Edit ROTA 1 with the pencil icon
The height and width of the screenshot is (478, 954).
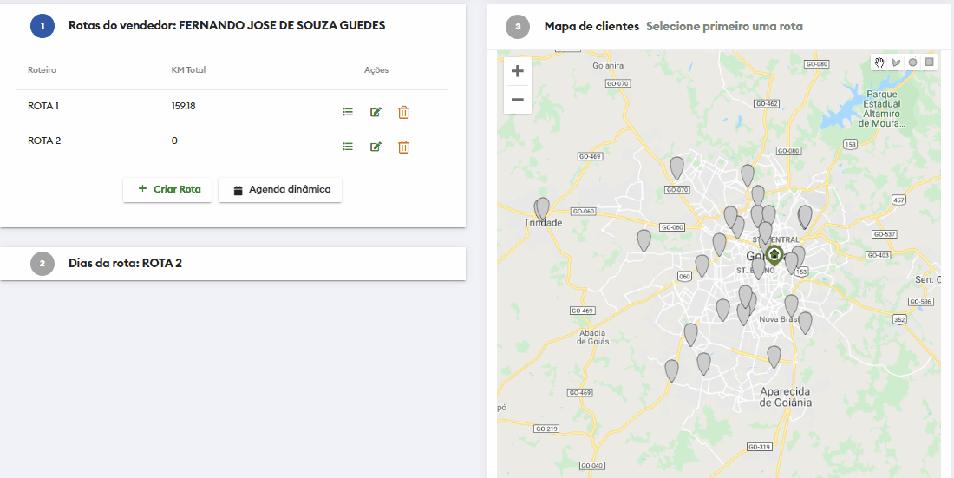click(376, 112)
